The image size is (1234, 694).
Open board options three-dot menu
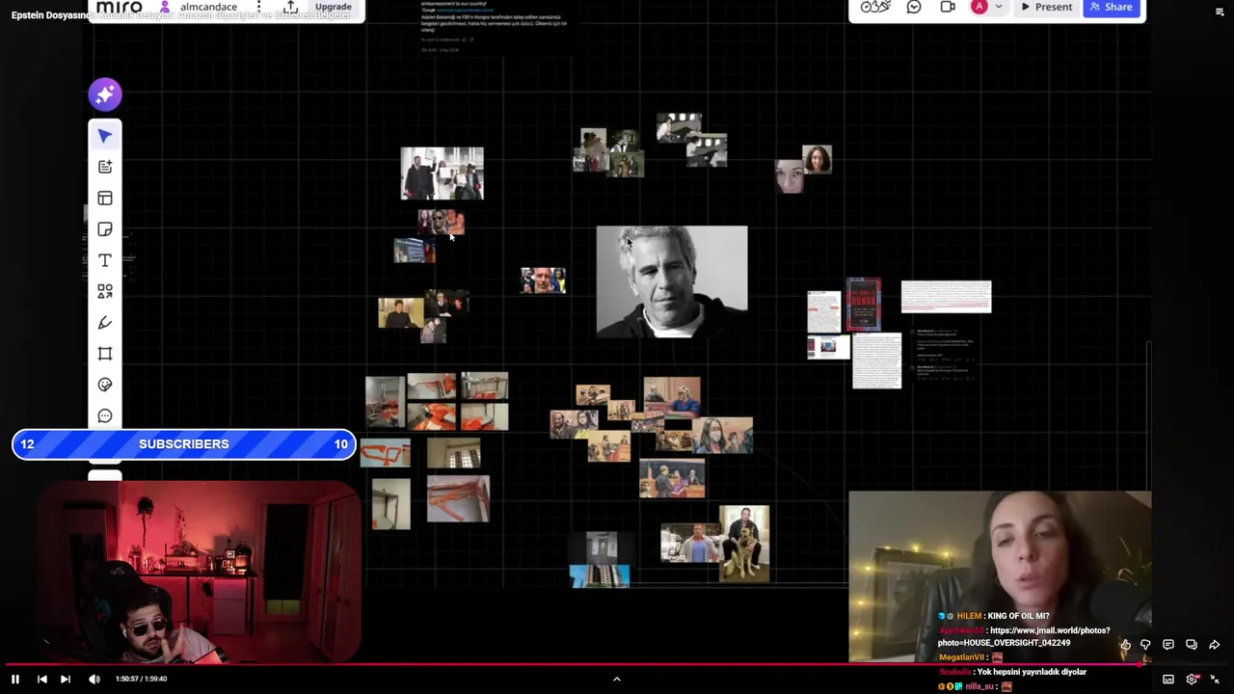tap(258, 7)
